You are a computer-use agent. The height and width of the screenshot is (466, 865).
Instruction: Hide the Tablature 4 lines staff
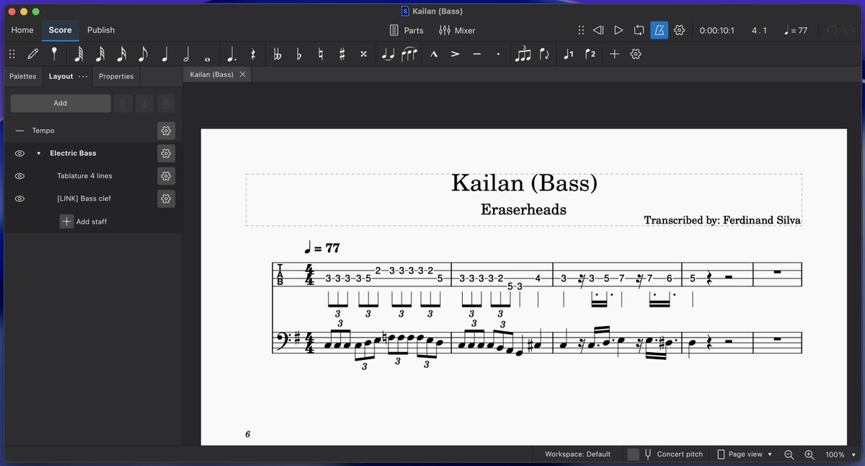tap(19, 176)
